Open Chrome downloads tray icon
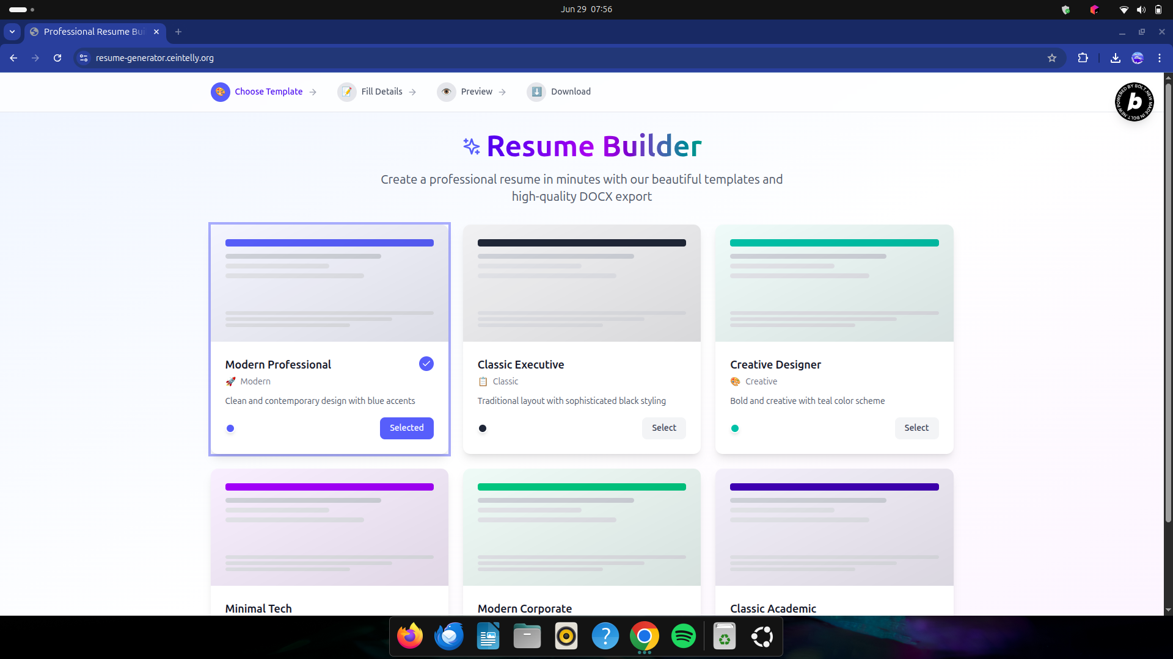The height and width of the screenshot is (659, 1173). 1115,58
